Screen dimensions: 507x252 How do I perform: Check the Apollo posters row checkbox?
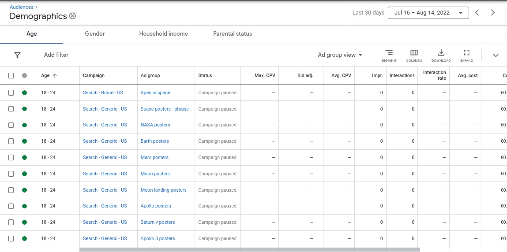point(11,206)
